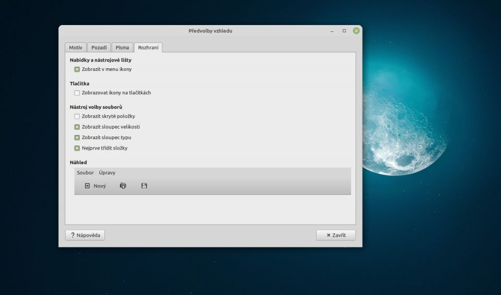This screenshot has width=501, height=295.
Task: Click the Save floppy icon in preview toolbar
Action: click(x=144, y=186)
